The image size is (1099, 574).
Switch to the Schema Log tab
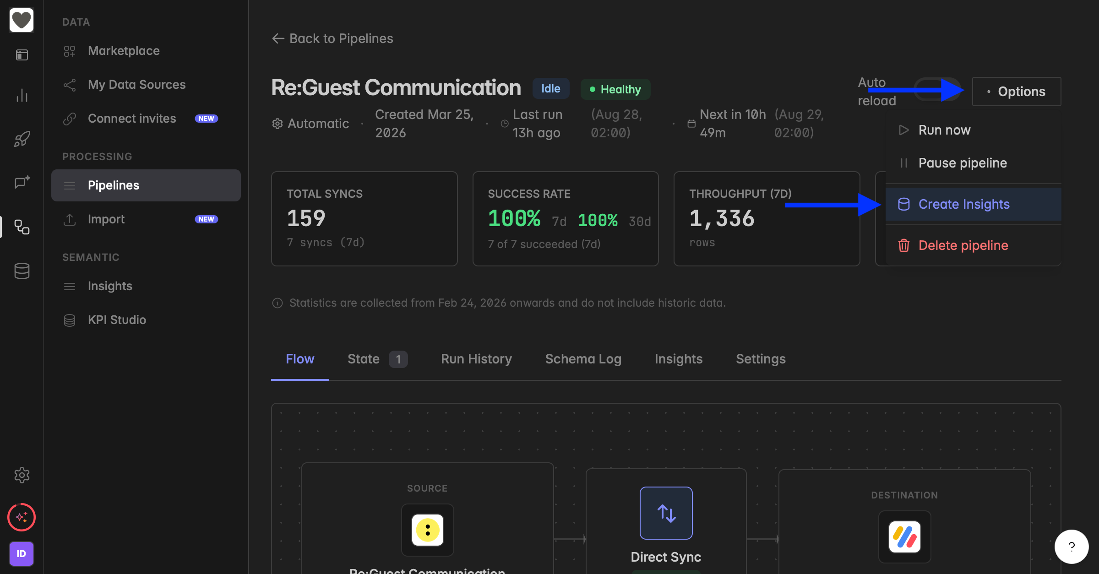tap(583, 359)
